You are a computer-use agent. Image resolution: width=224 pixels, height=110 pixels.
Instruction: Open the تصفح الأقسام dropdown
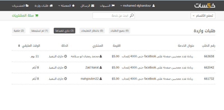tap(203, 16)
